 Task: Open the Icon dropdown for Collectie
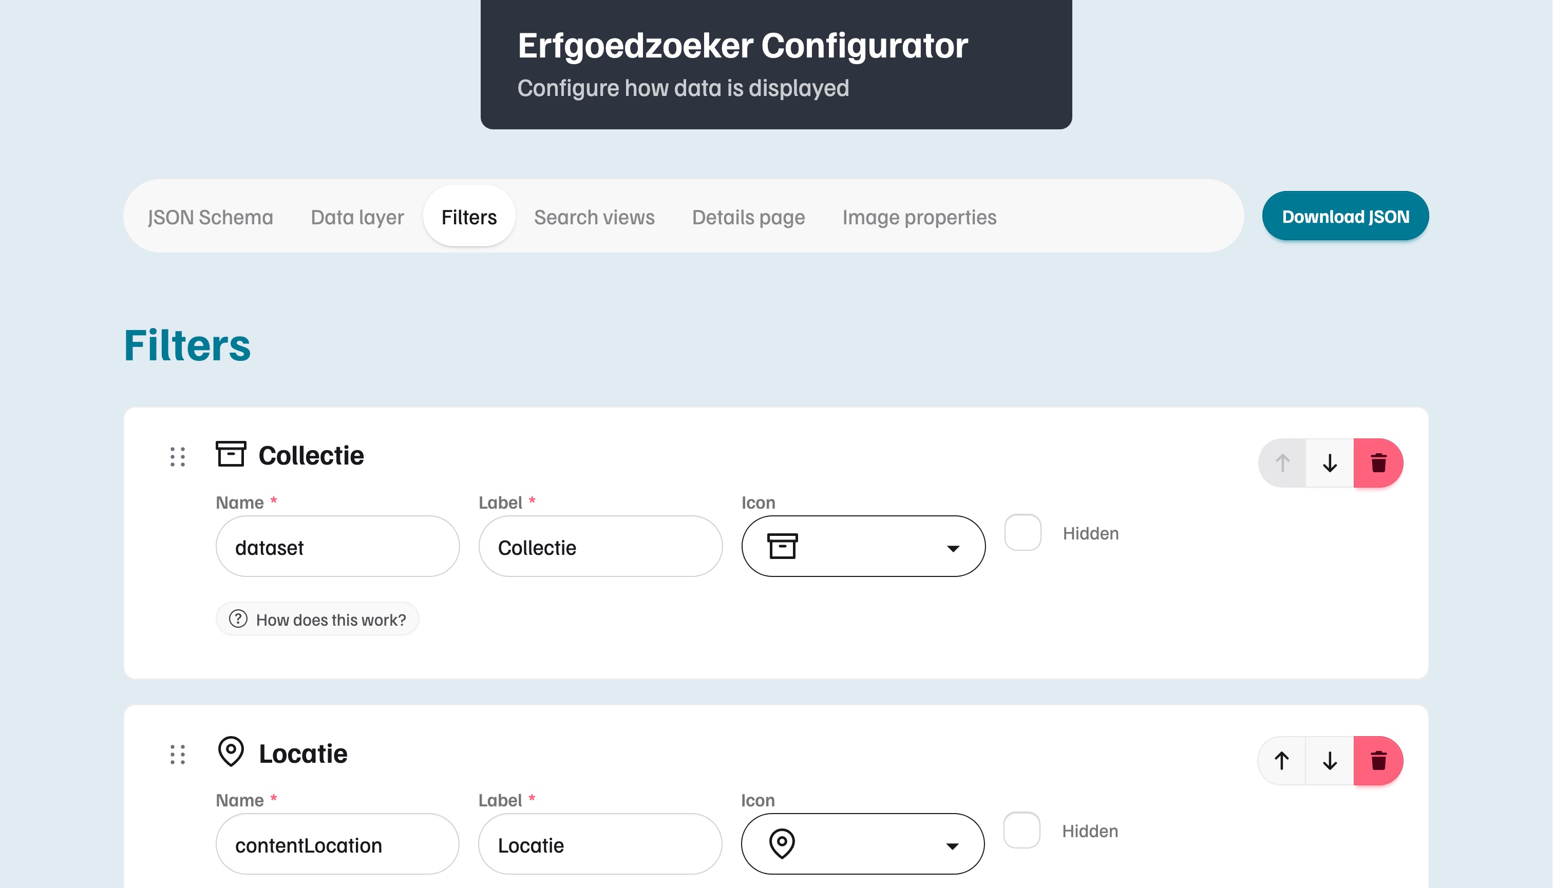863,547
